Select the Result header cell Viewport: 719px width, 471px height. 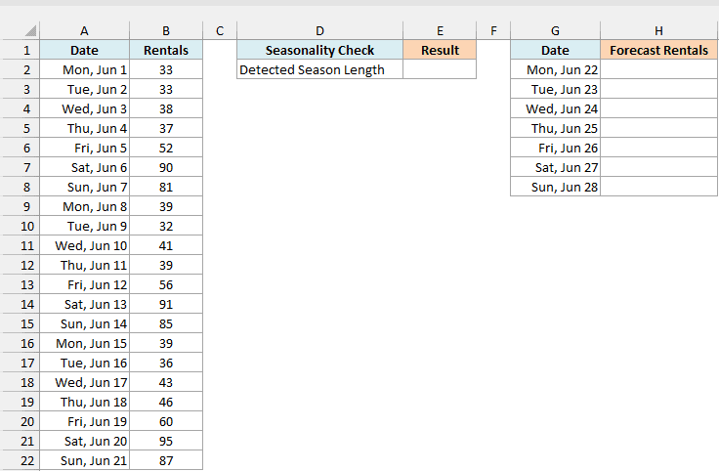(440, 50)
